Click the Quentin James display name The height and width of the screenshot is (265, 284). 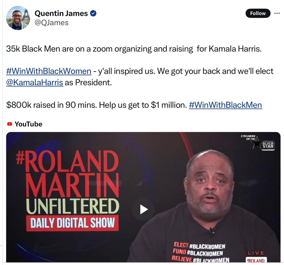61,13
